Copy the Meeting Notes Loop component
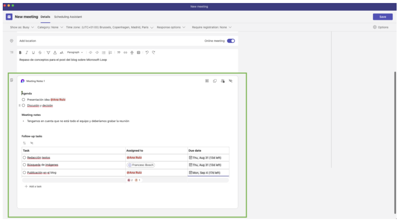 click(x=215, y=81)
